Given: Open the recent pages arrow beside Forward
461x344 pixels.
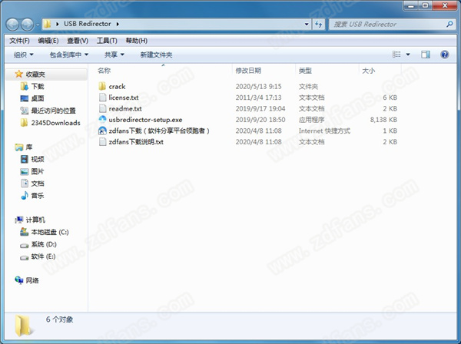Looking at the screenshot, I should click(38, 25).
